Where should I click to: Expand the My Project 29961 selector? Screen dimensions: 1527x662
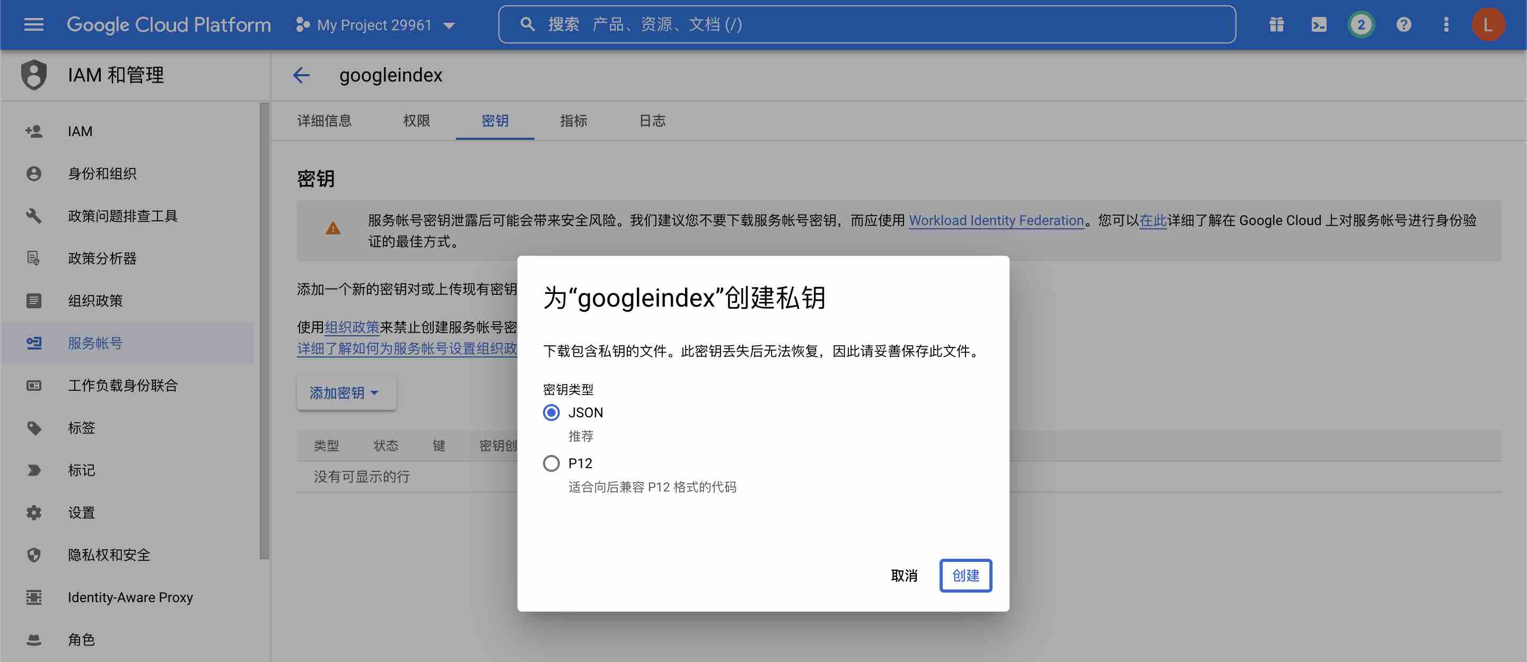point(376,25)
